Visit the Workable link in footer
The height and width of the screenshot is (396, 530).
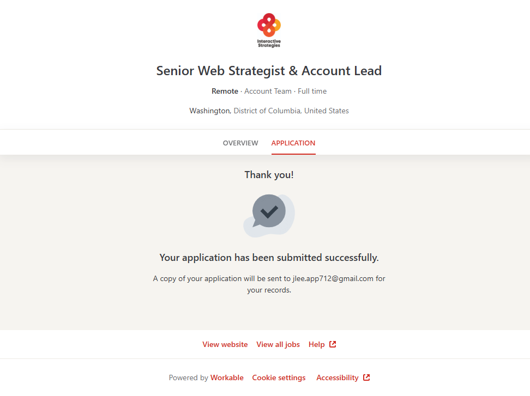(x=227, y=377)
